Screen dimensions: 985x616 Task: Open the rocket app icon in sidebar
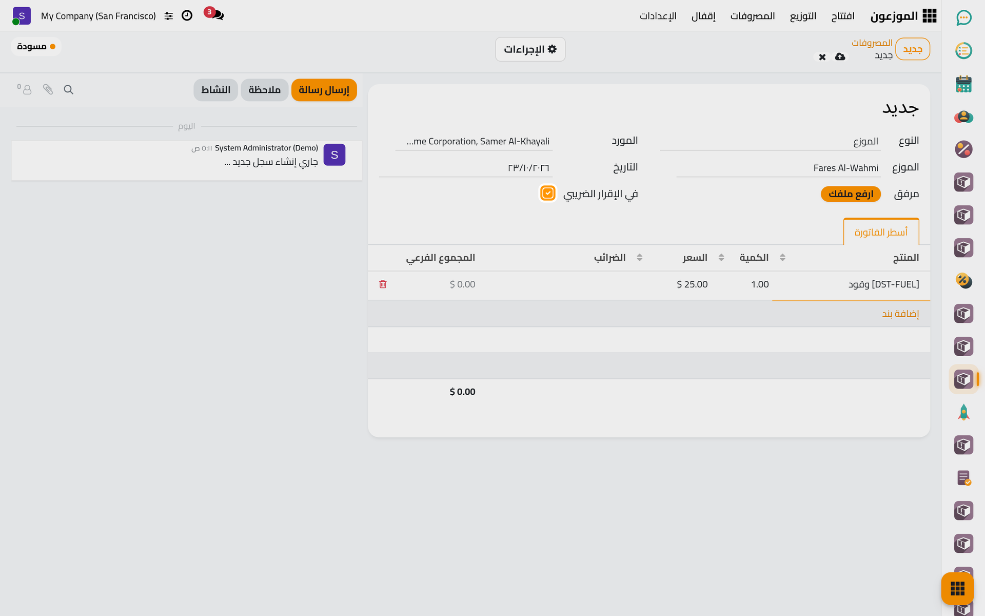[963, 412]
